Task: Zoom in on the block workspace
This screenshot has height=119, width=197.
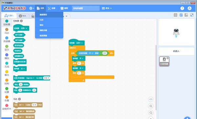Action: click(x=151, y=106)
